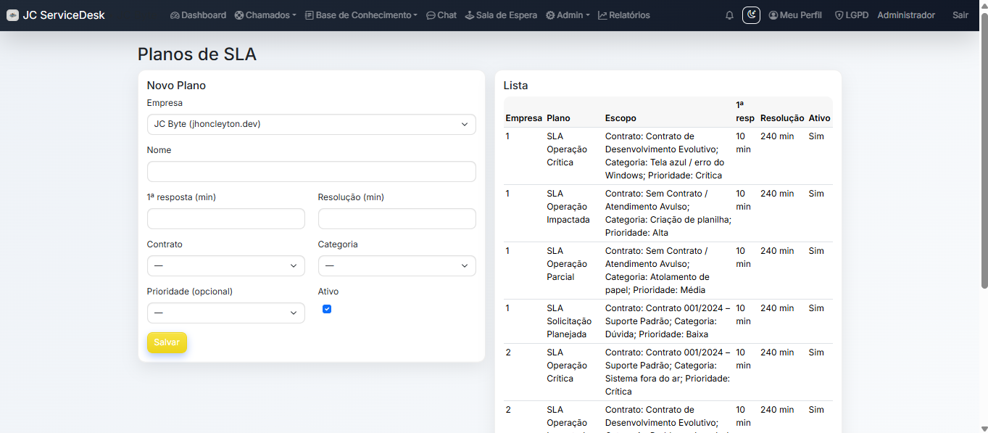Click the Resolução column header
Screen dimensions: 988x433
[782, 118]
